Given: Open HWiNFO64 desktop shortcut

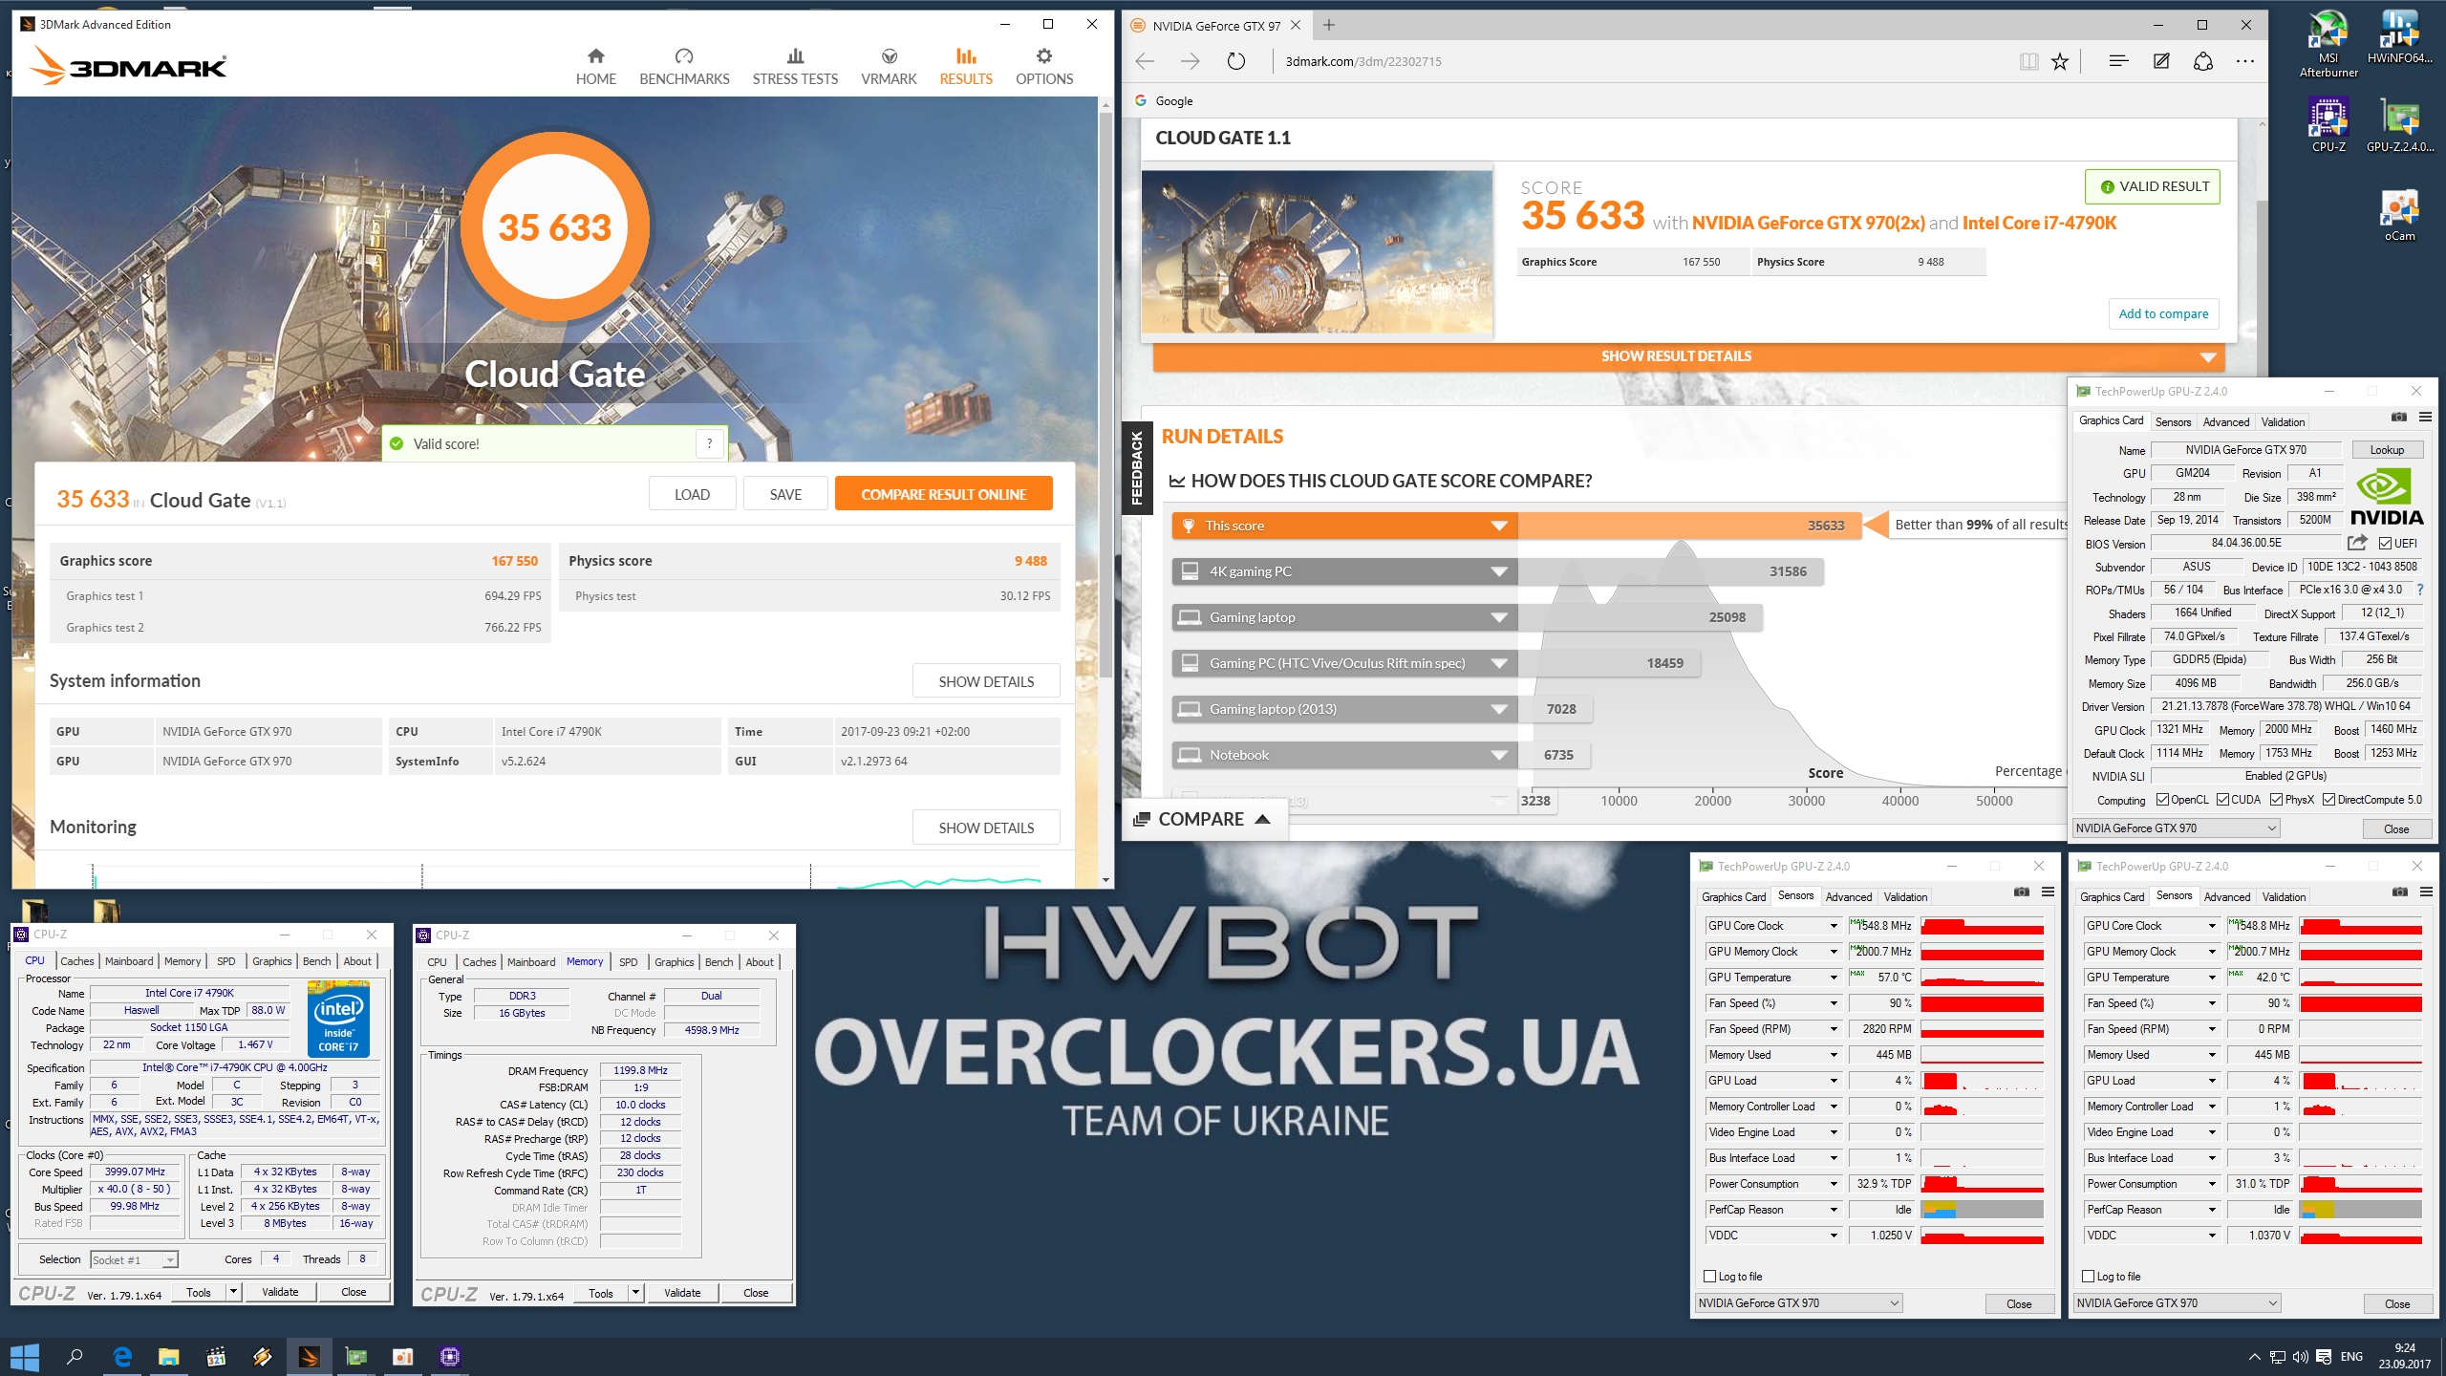Looking at the screenshot, I should (x=2400, y=38).
